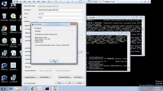Open the snapshot manager toolbar icon
The width and height of the screenshot is (163, 91).
68,2
